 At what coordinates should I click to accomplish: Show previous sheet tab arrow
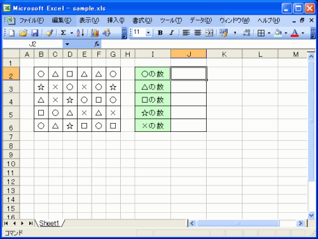(14, 223)
